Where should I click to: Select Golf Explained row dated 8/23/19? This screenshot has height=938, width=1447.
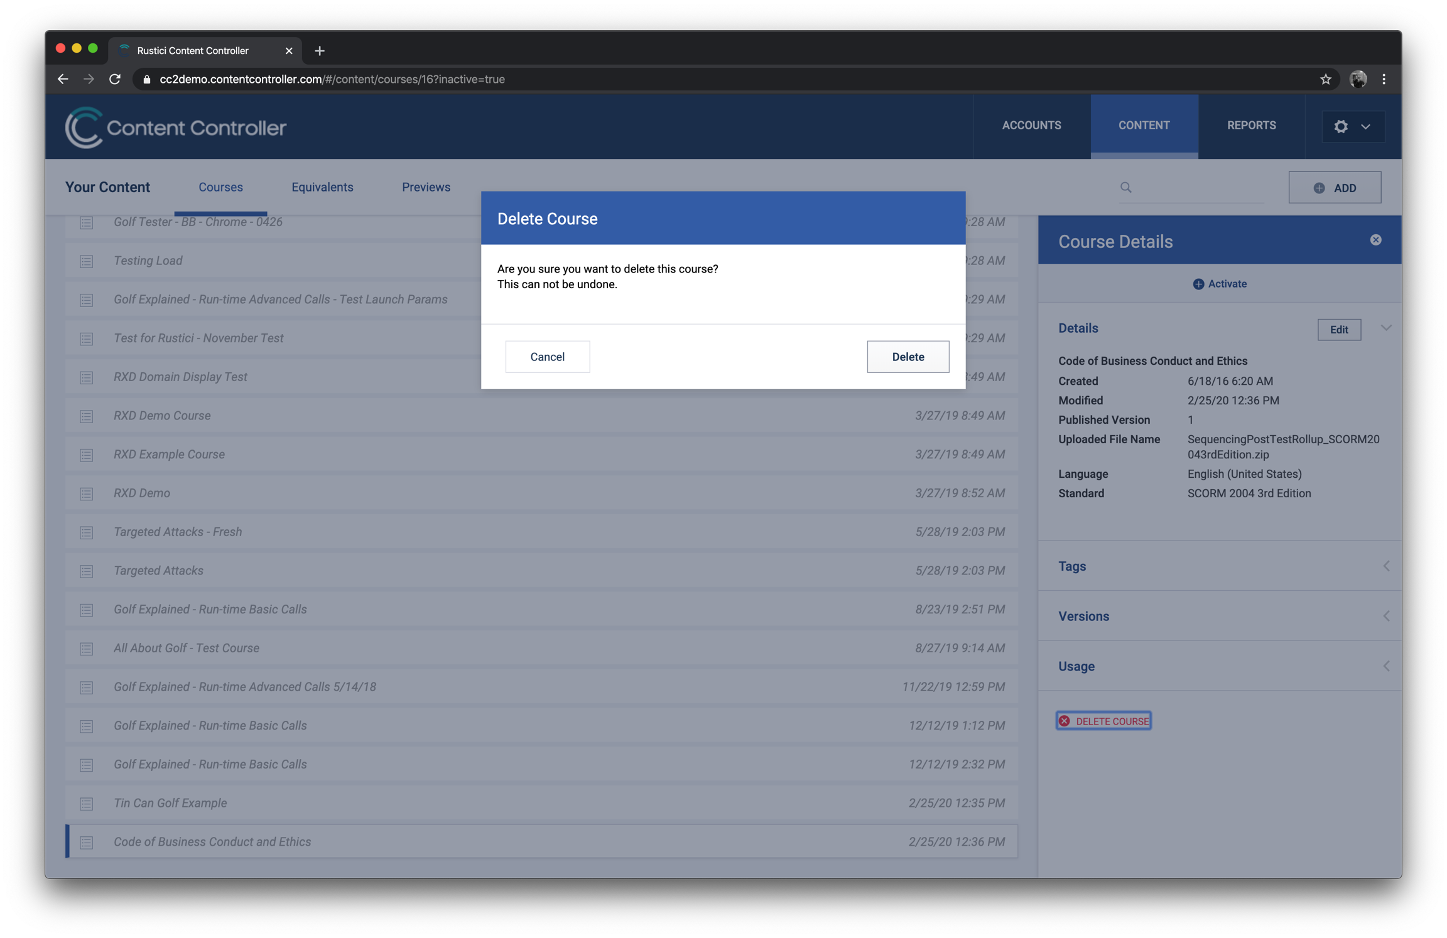(541, 609)
